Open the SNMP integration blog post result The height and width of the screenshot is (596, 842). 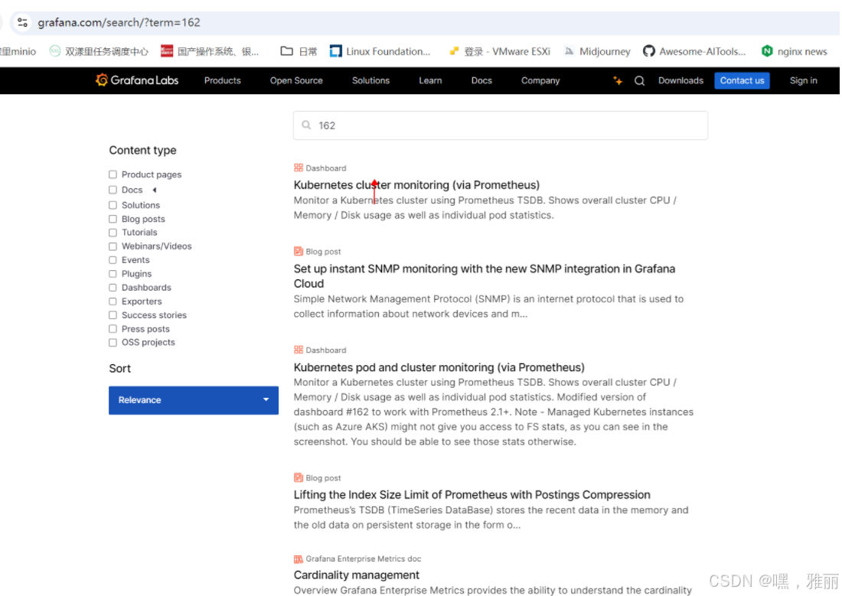click(485, 276)
